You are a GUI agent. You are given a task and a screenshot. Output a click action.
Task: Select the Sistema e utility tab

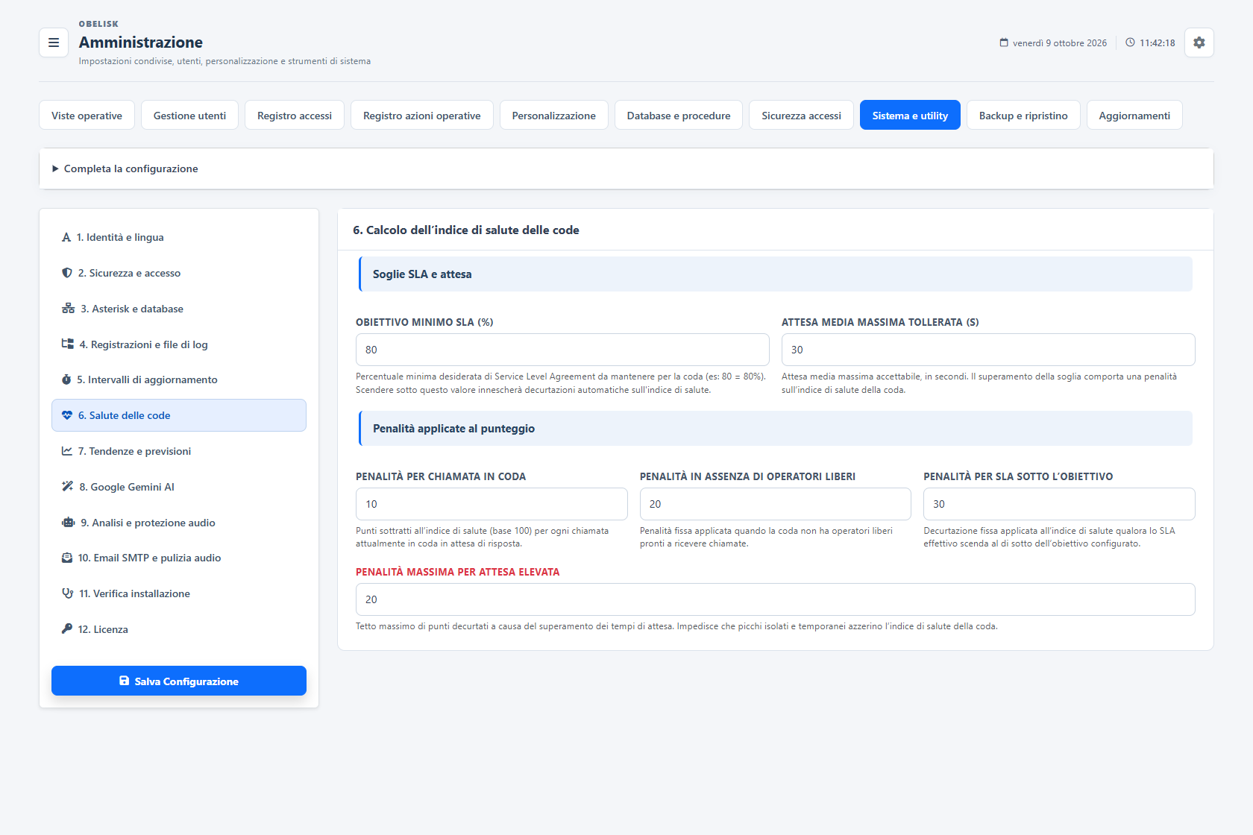tap(910, 116)
